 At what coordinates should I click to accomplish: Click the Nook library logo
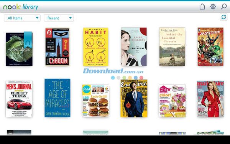pyautogui.click(x=21, y=7)
